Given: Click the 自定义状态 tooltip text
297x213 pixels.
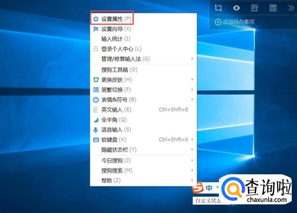Looking at the screenshot, I should (208, 201).
